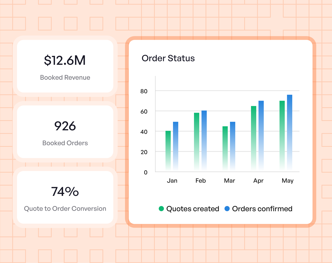Click the green Quotes created legend dot

pos(161,209)
